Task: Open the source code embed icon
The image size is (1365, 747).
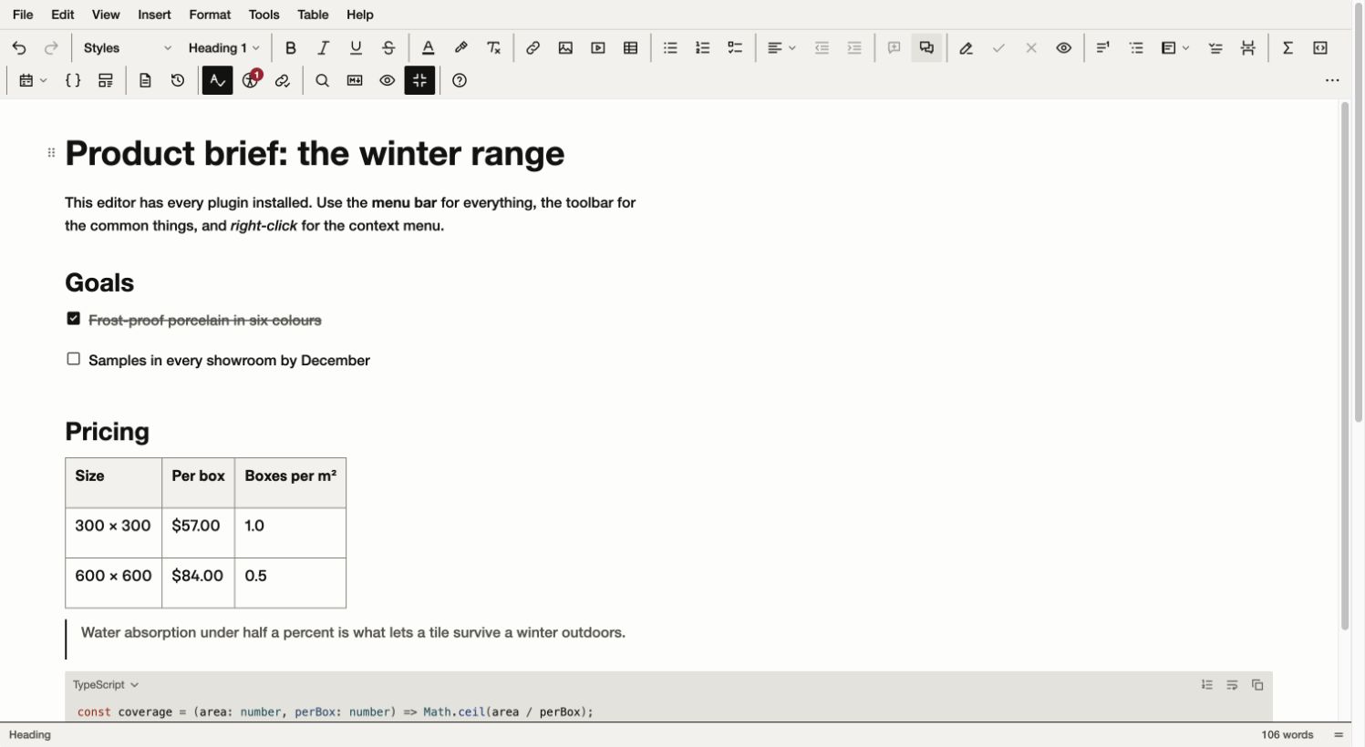Action: pos(1320,48)
